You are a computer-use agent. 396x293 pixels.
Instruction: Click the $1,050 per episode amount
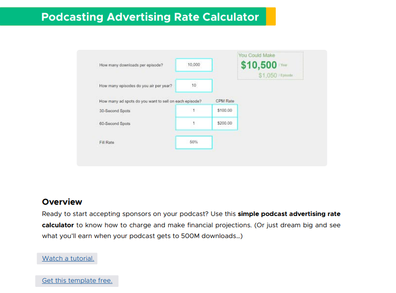click(268, 75)
